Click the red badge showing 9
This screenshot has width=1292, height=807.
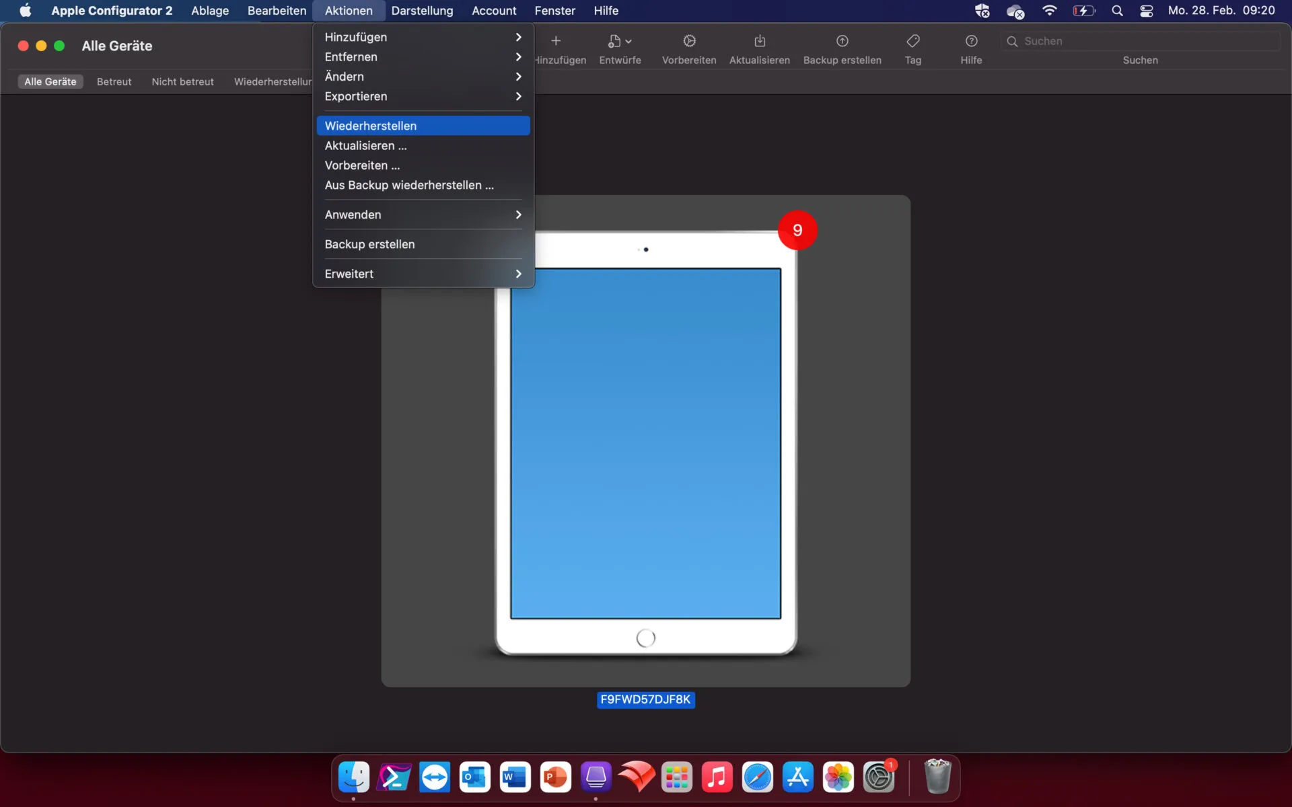click(797, 230)
